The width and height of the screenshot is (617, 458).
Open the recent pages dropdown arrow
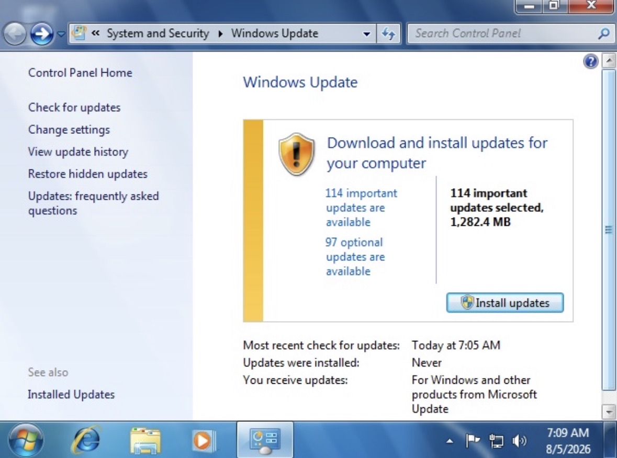pos(61,34)
